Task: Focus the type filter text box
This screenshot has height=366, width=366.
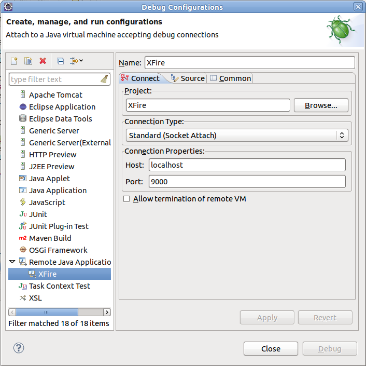Action: coord(60,79)
